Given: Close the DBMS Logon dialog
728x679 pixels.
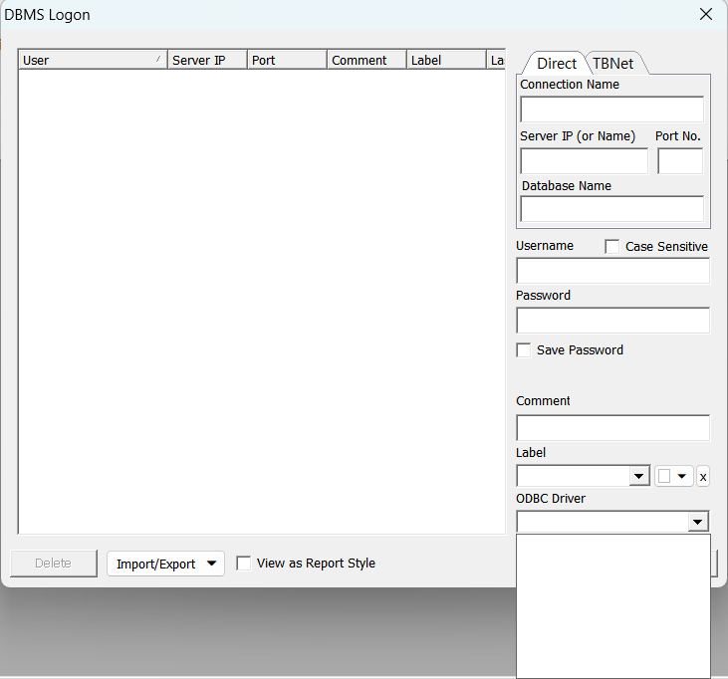Looking at the screenshot, I should 706,14.
